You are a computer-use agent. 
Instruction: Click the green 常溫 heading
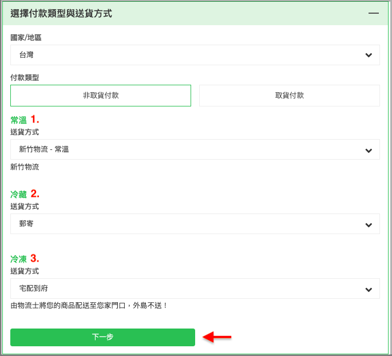18,120
